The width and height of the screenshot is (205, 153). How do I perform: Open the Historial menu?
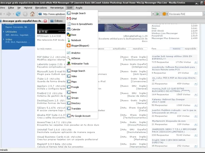[28, 8]
